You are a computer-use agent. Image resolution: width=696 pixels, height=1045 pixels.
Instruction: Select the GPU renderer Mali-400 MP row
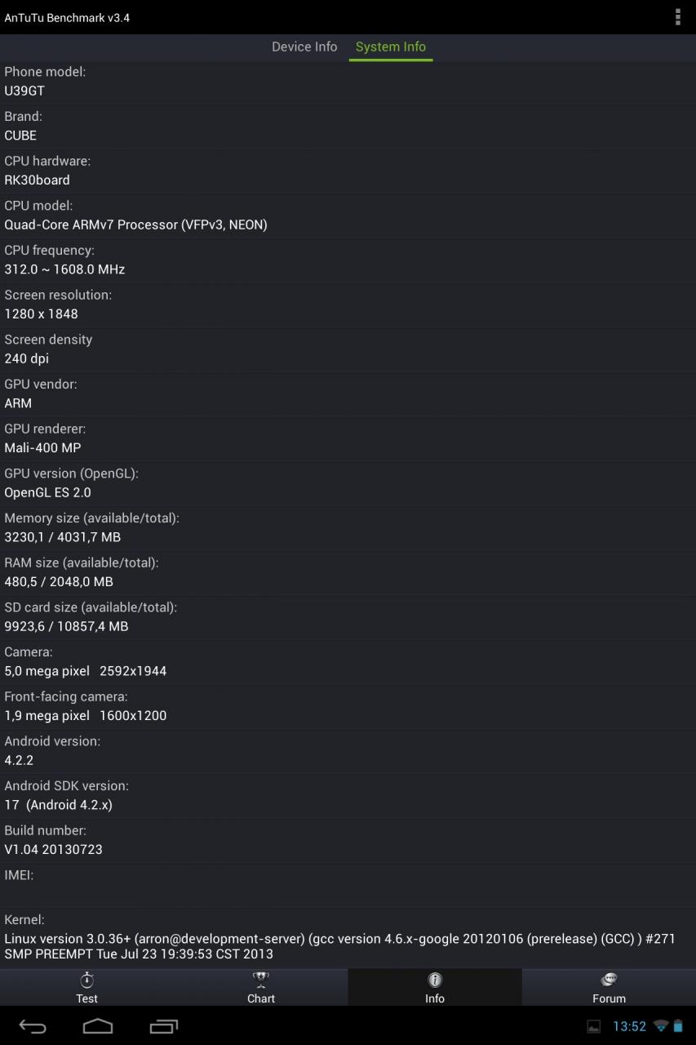pyautogui.click(x=348, y=438)
